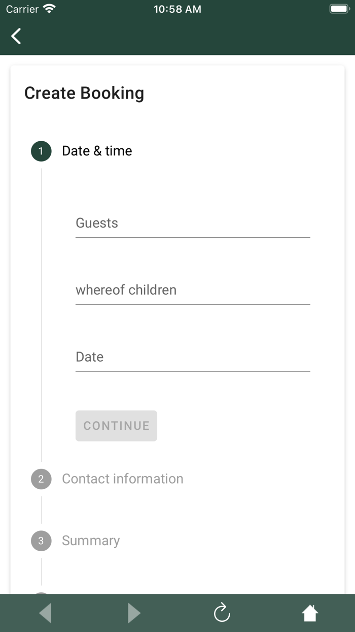The height and width of the screenshot is (632, 355).
Task: Click the step 2 number circle
Action: (x=41, y=479)
